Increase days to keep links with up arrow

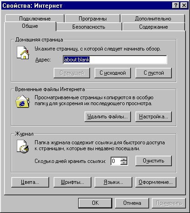click(124, 159)
